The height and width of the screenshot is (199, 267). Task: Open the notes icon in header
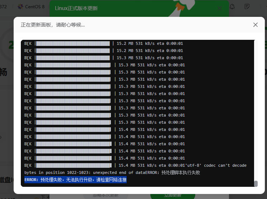[x=247, y=6]
